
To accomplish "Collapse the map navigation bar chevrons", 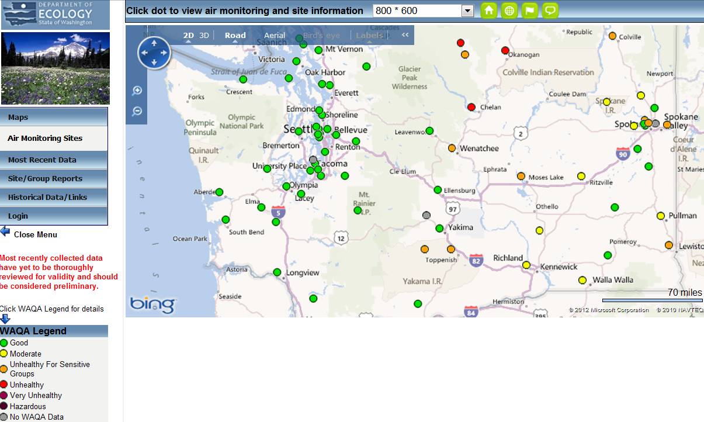I will click(405, 35).
